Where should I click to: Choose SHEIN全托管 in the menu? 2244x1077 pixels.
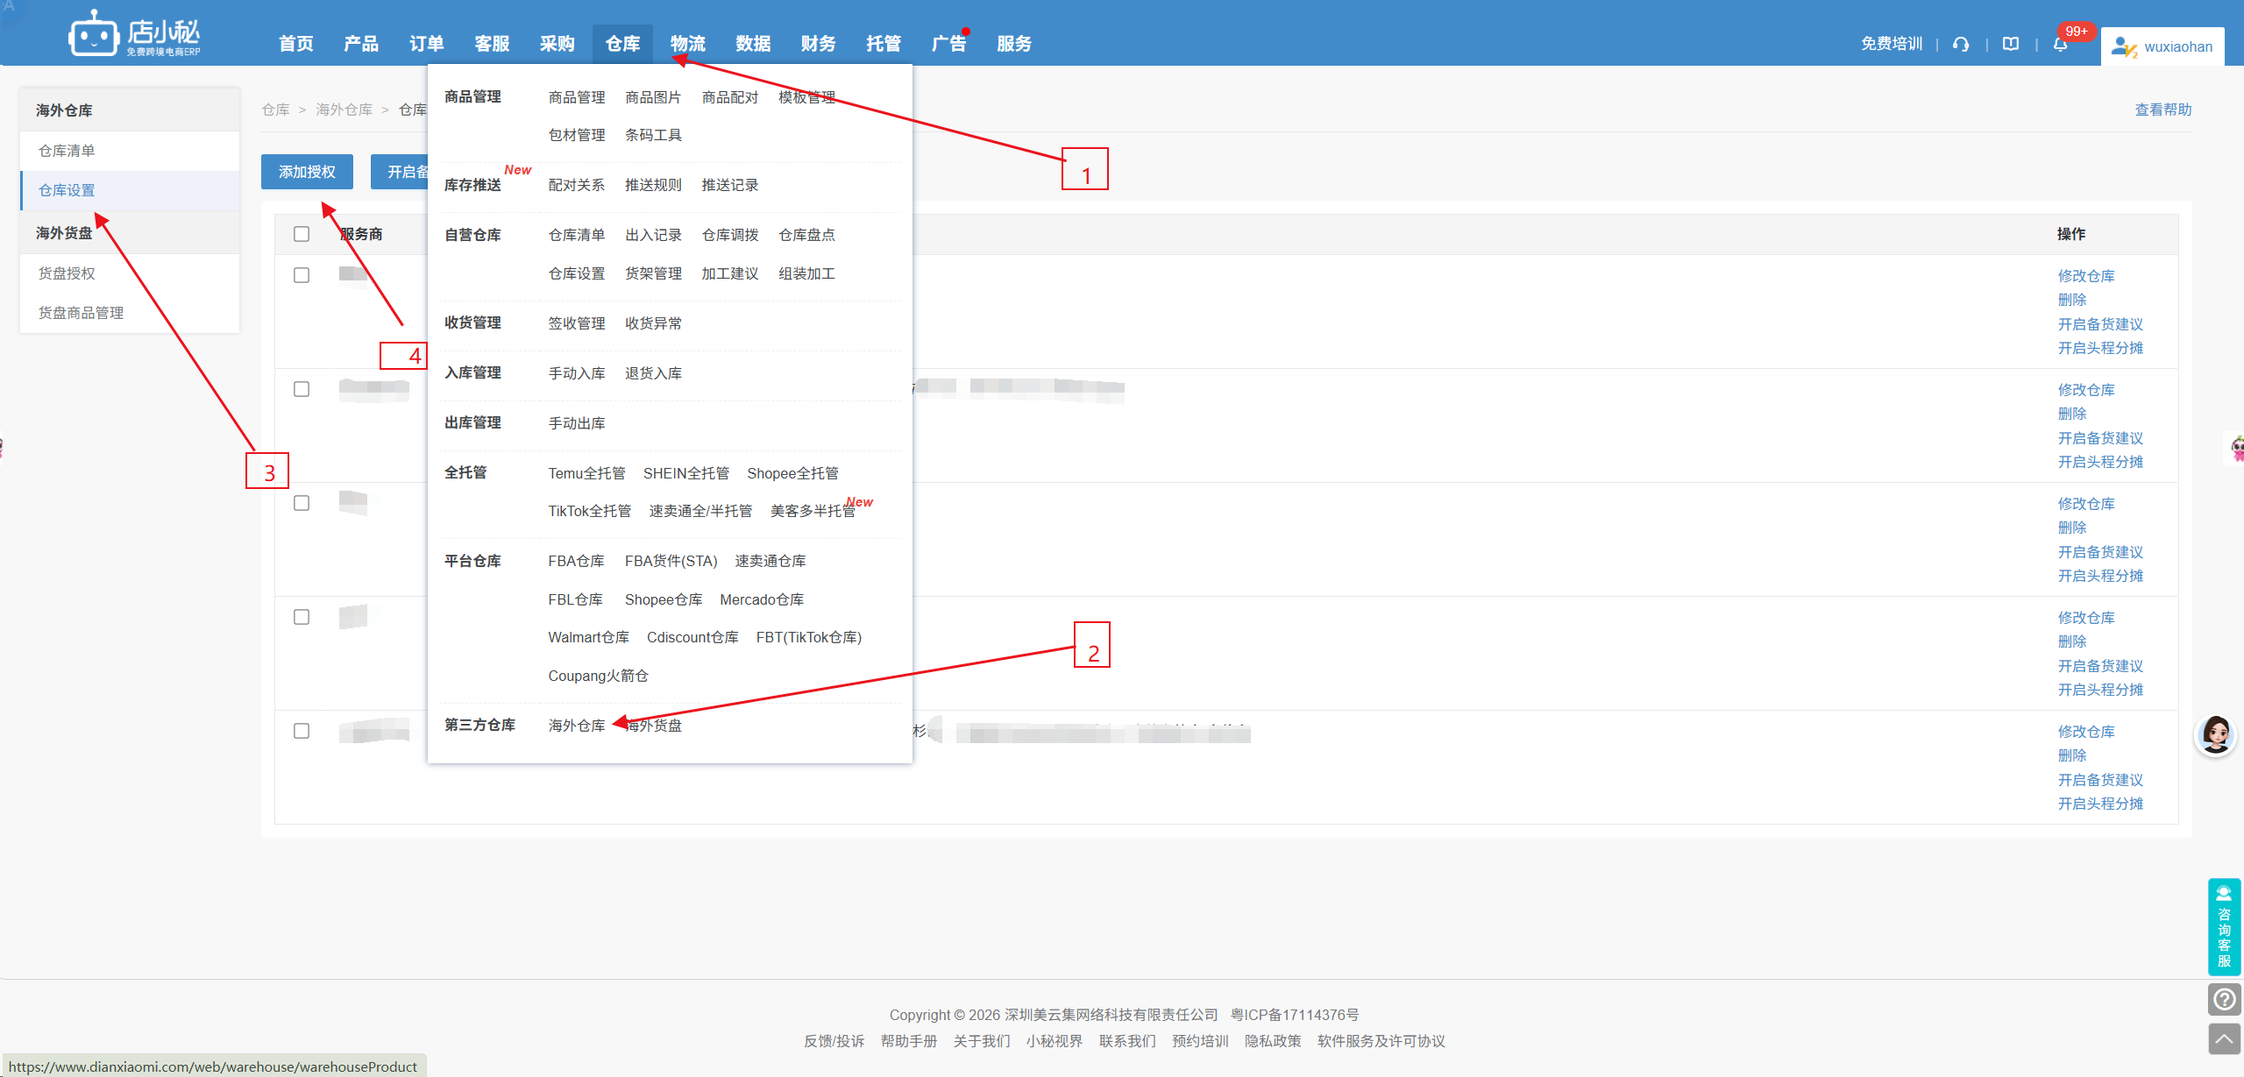[686, 473]
